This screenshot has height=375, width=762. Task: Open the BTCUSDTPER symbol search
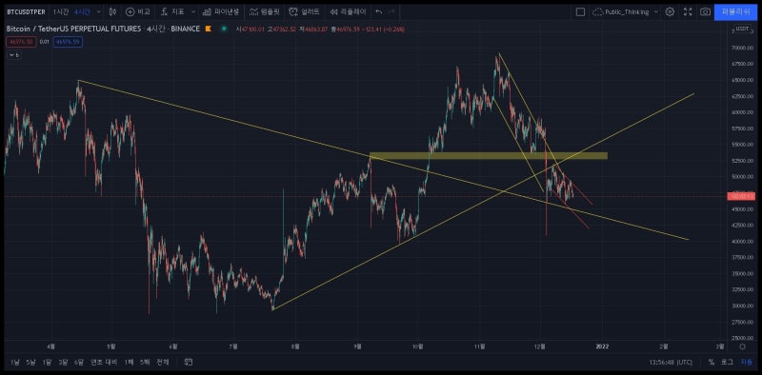click(27, 11)
